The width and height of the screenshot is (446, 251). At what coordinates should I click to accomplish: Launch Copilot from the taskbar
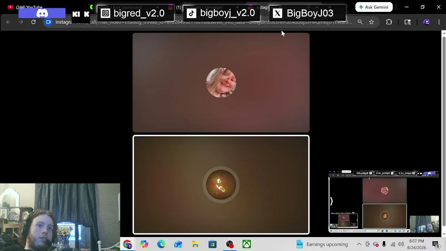(x=144, y=244)
